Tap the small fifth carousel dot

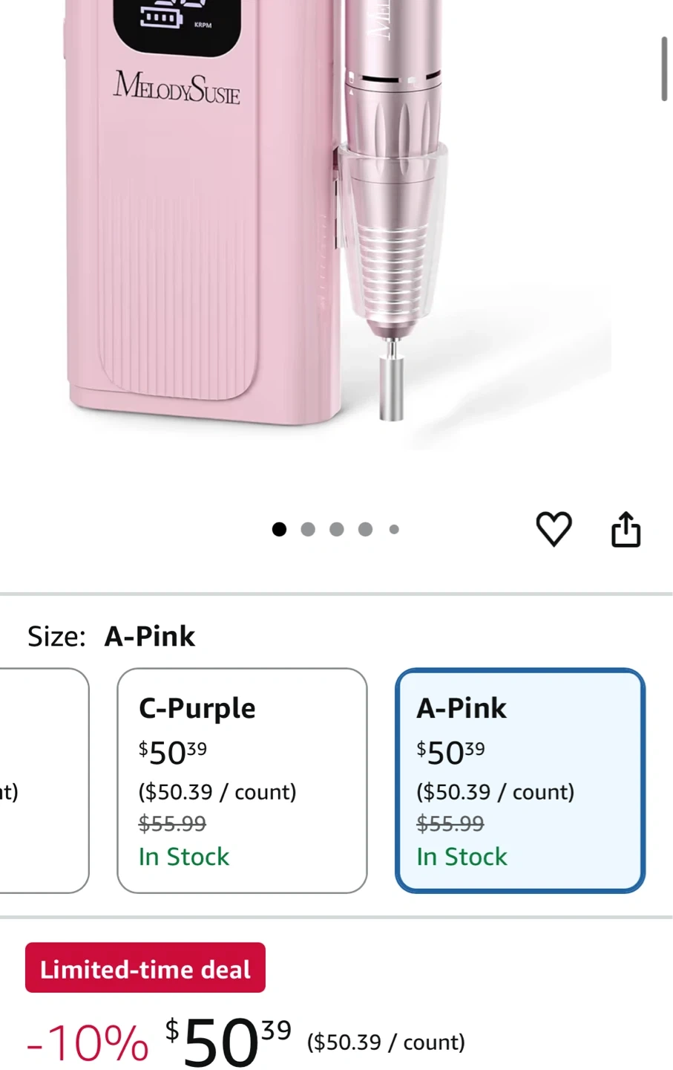click(x=394, y=529)
